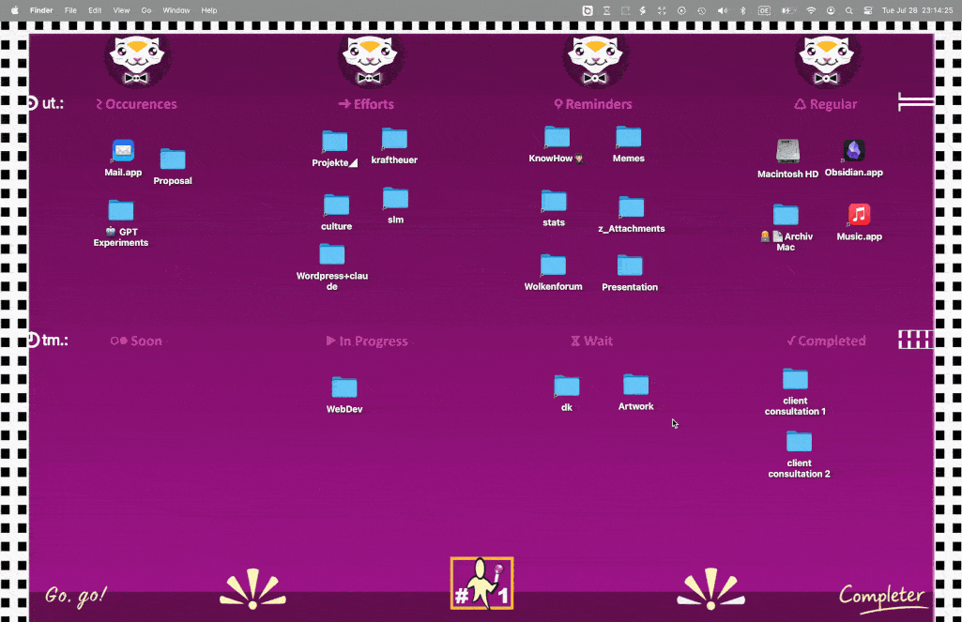Select the Artwork folder
The width and height of the screenshot is (962, 622).
(636, 385)
